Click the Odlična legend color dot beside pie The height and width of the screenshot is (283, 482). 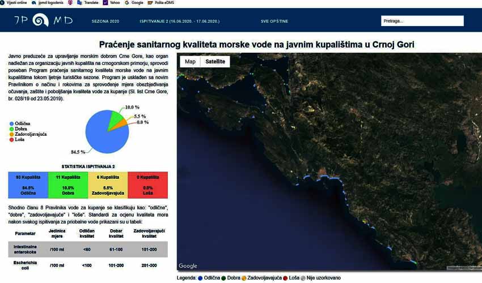click(12, 124)
